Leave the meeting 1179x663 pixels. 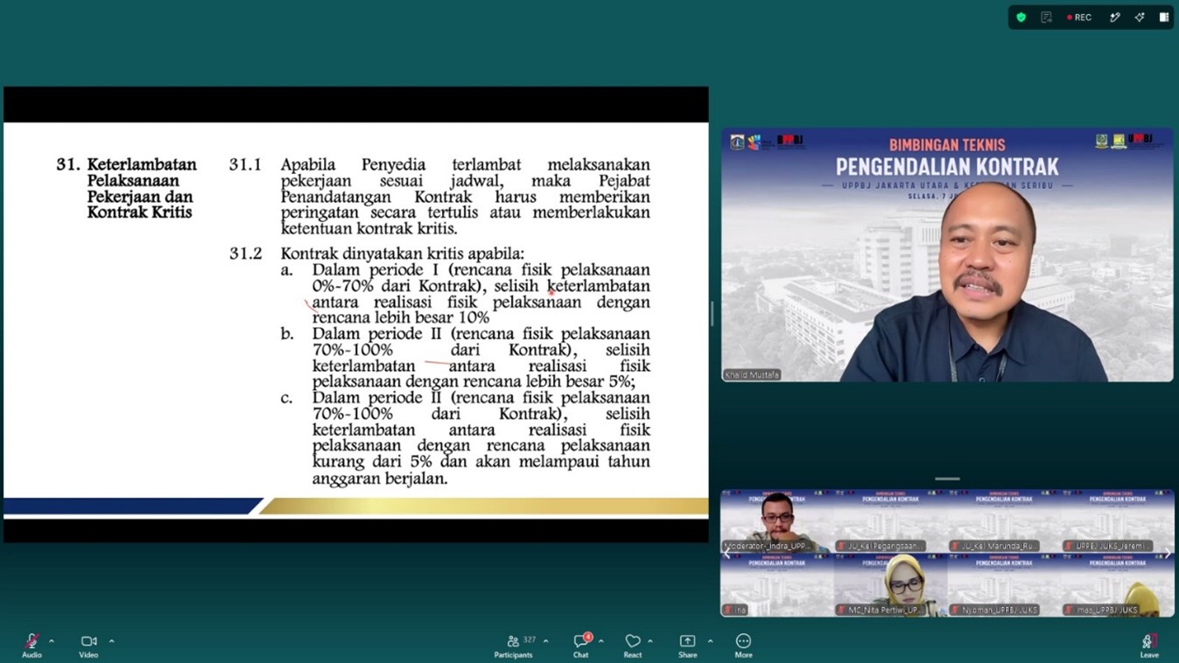pos(1149,646)
